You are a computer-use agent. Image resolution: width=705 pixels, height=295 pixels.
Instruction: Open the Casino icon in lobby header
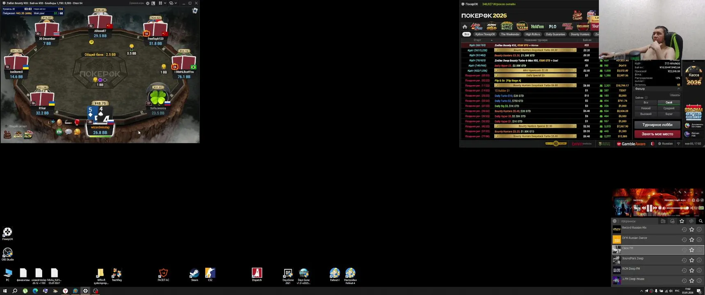(577, 16)
